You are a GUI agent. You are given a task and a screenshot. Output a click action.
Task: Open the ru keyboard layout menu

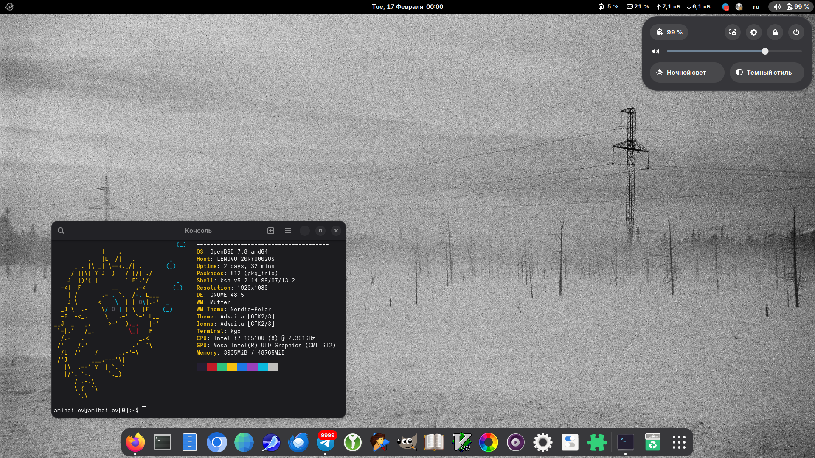coord(756,7)
